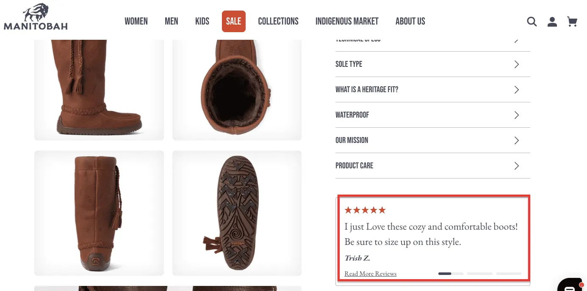Open the search bar
This screenshot has width=587, height=291.
(x=532, y=21)
